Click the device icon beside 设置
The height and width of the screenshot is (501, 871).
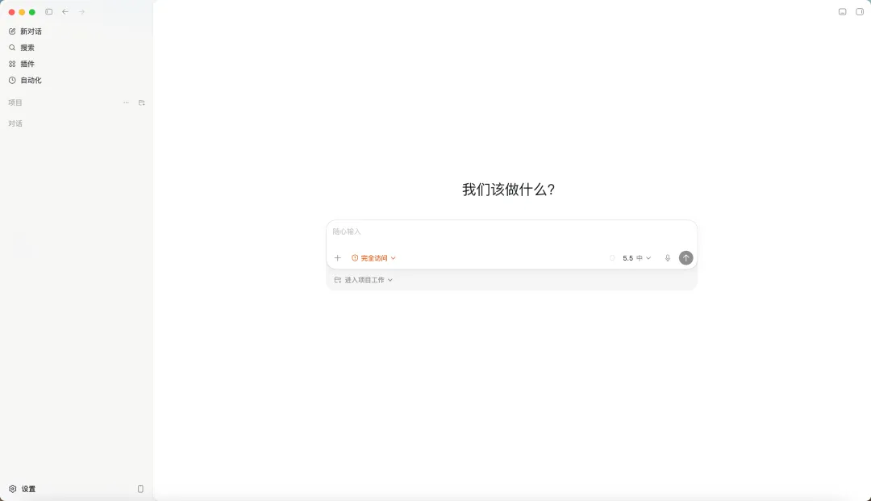pos(140,489)
